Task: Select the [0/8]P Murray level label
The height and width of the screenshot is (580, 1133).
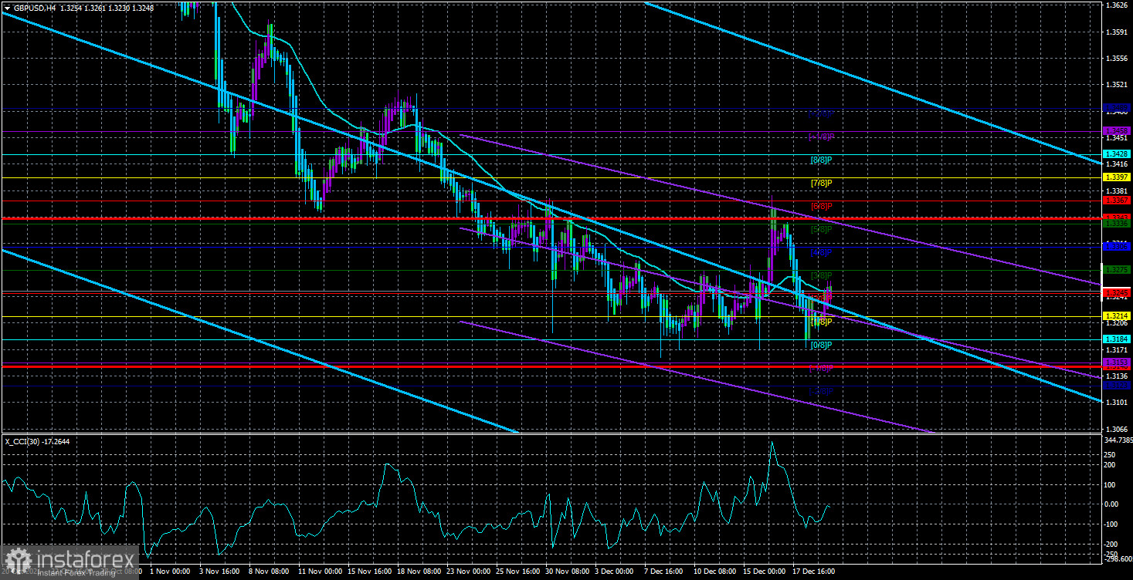Action: tap(821, 345)
